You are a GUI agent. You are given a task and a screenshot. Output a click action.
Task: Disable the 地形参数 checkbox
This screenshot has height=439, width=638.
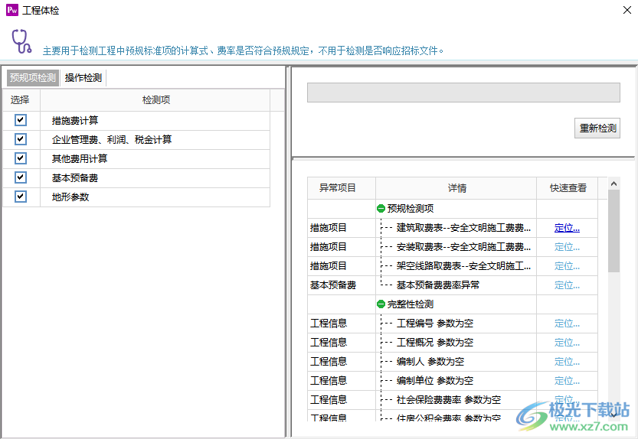point(21,197)
